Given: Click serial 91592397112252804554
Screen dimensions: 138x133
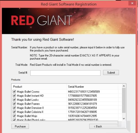Looking at the screenshot, I should pos(83,108).
